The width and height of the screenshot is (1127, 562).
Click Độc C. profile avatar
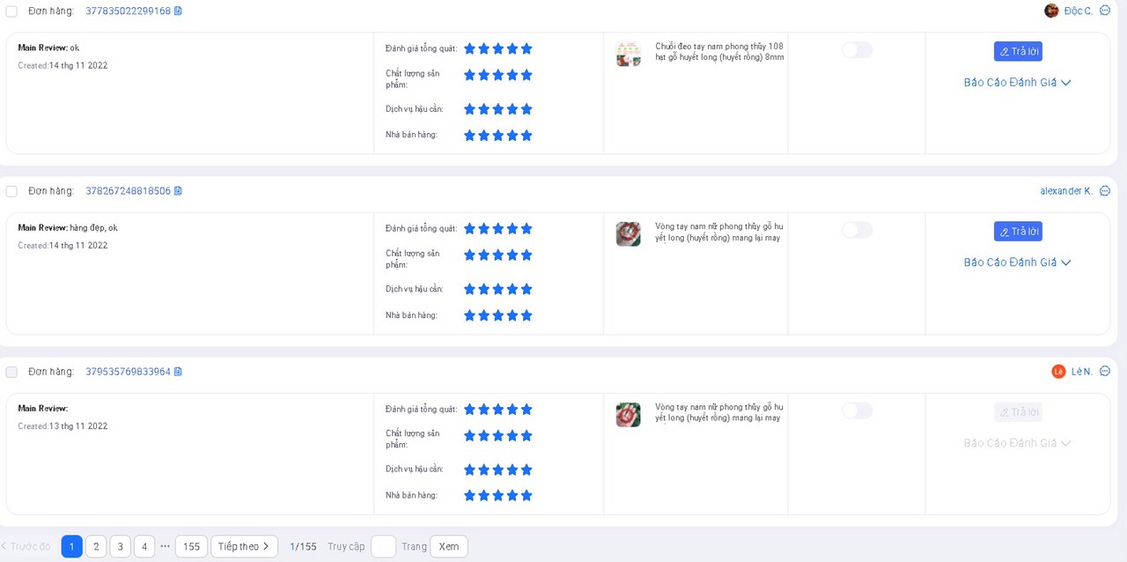tap(1051, 11)
